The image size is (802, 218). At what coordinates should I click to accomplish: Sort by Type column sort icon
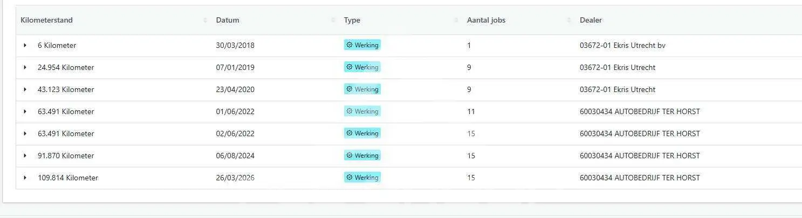pyautogui.click(x=456, y=20)
